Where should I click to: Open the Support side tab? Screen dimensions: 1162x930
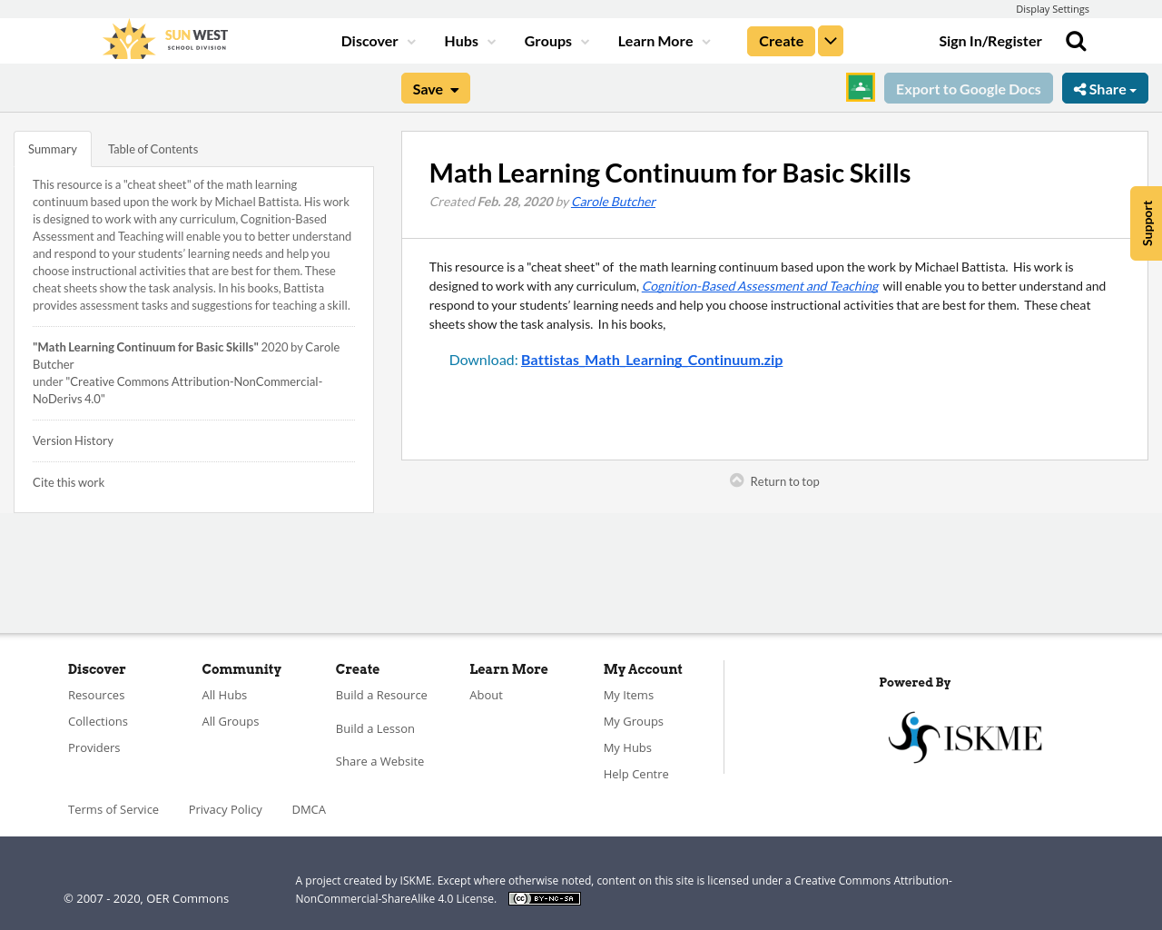coord(1146,223)
